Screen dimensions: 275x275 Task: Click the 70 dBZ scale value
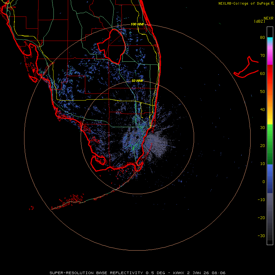262,56
